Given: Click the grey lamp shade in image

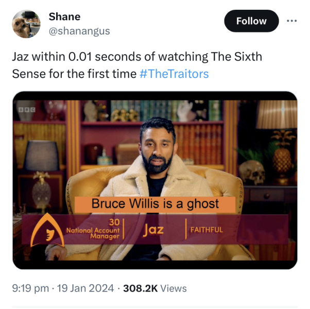Looking at the screenshot, I should [41, 156].
